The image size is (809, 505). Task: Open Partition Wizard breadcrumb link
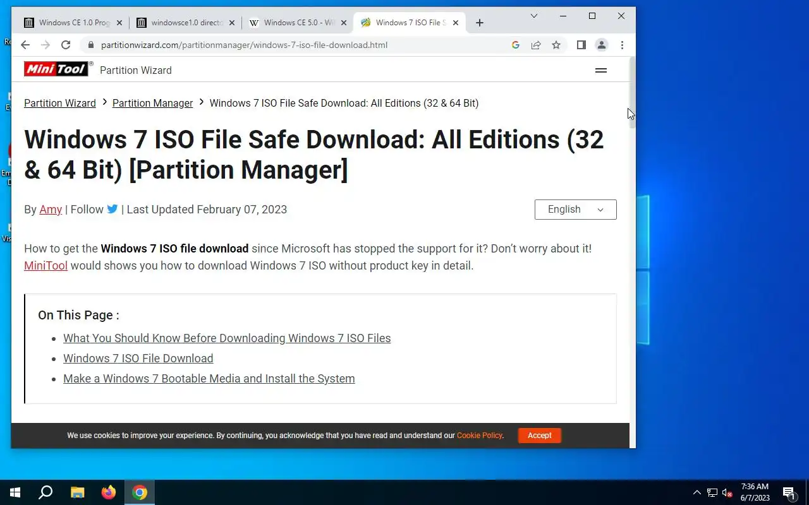[60, 103]
